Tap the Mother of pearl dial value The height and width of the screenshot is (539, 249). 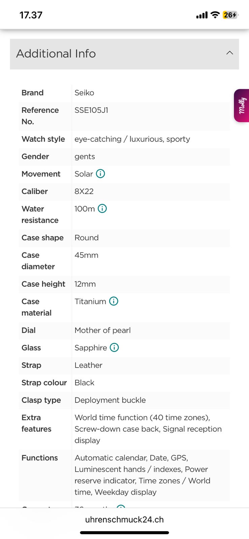pos(102,330)
